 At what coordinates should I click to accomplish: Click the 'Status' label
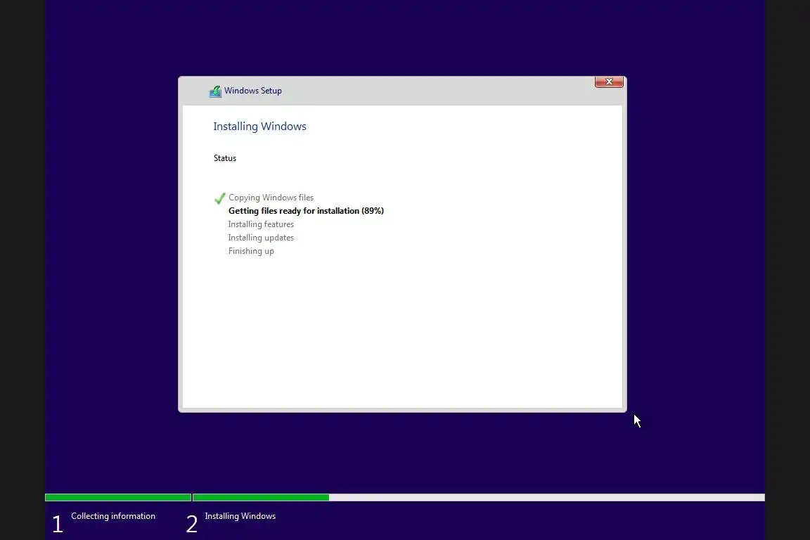(225, 158)
